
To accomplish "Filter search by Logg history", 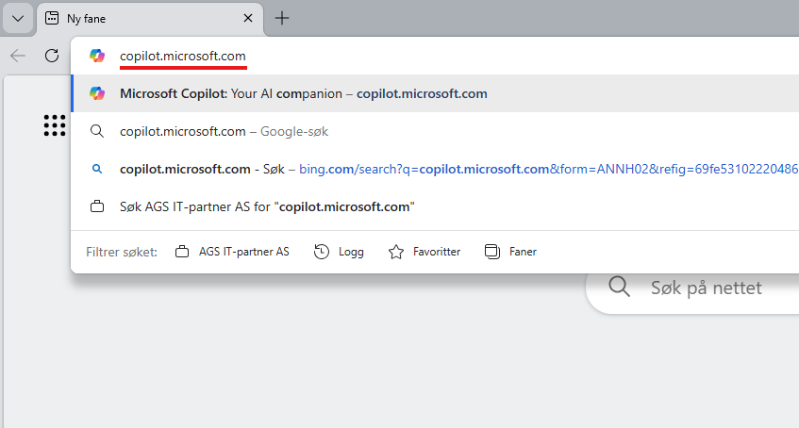I will (x=339, y=252).
